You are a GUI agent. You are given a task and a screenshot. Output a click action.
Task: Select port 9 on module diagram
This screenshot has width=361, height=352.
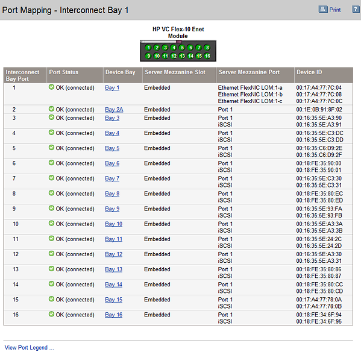coord(148,56)
